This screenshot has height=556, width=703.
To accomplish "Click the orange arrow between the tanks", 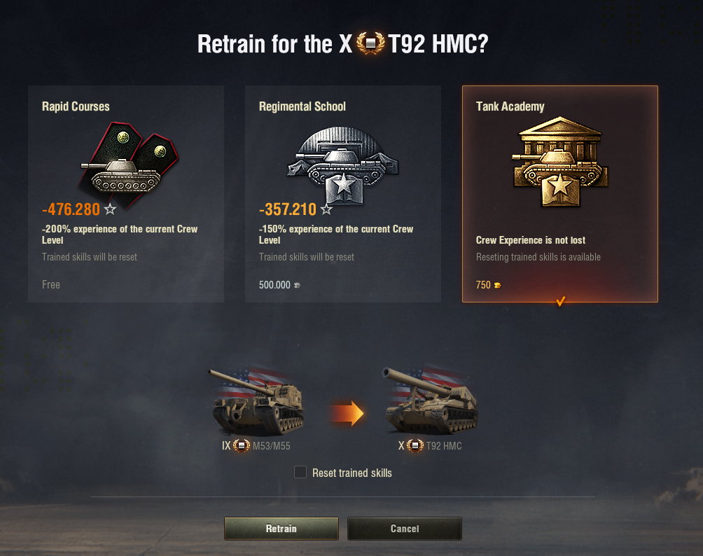I will point(347,413).
